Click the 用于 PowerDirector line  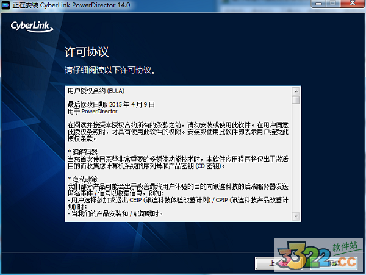click(x=93, y=112)
